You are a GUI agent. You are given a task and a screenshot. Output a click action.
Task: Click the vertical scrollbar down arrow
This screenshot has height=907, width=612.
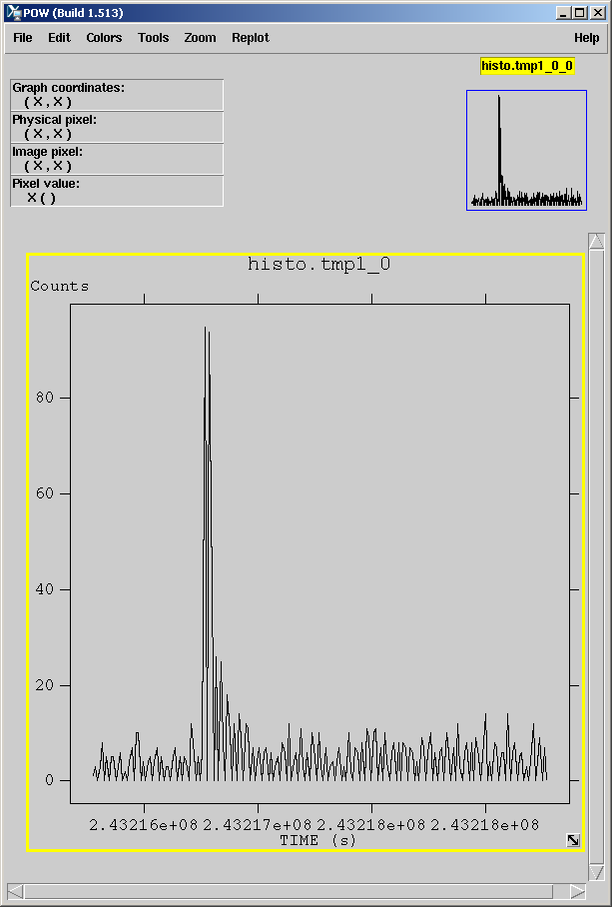click(596, 872)
